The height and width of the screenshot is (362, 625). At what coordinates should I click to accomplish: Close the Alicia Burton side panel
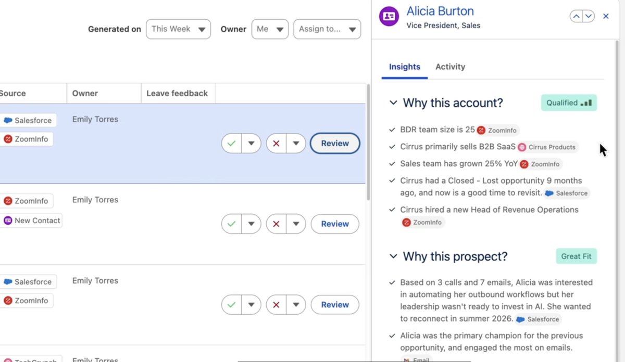point(606,16)
